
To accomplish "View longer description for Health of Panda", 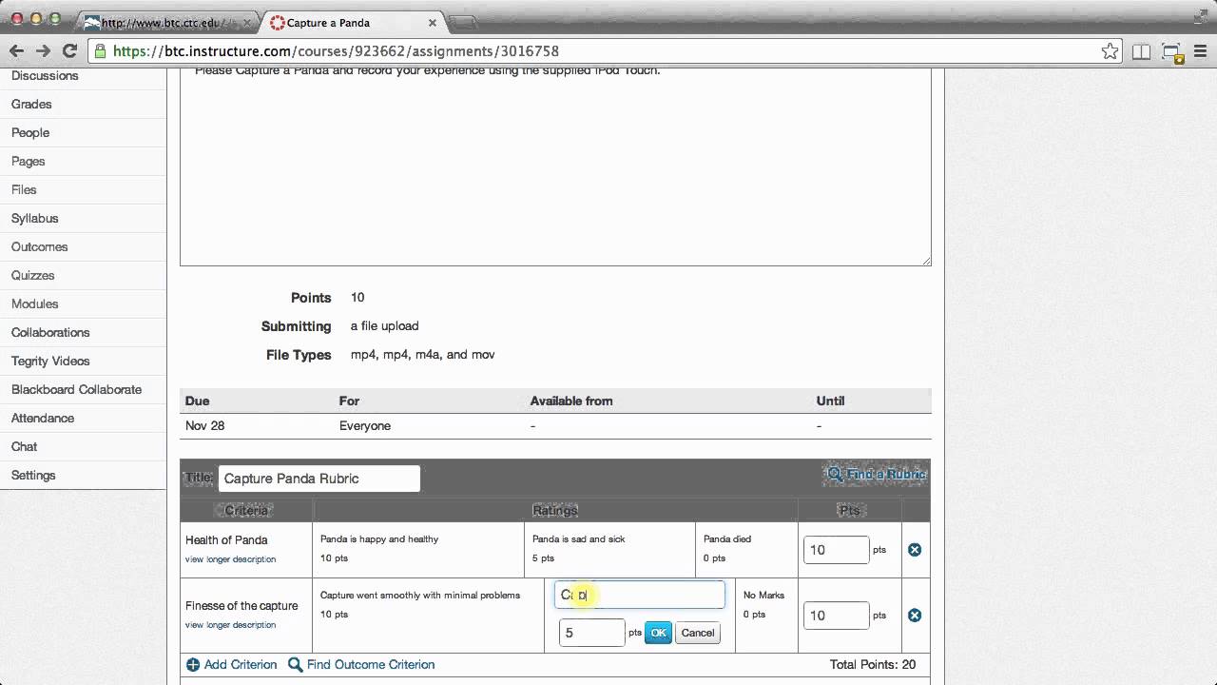I will (x=231, y=559).
